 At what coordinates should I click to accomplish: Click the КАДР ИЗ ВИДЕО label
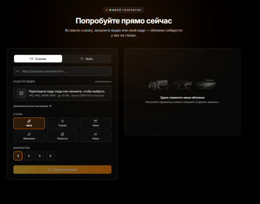tap(24, 81)
